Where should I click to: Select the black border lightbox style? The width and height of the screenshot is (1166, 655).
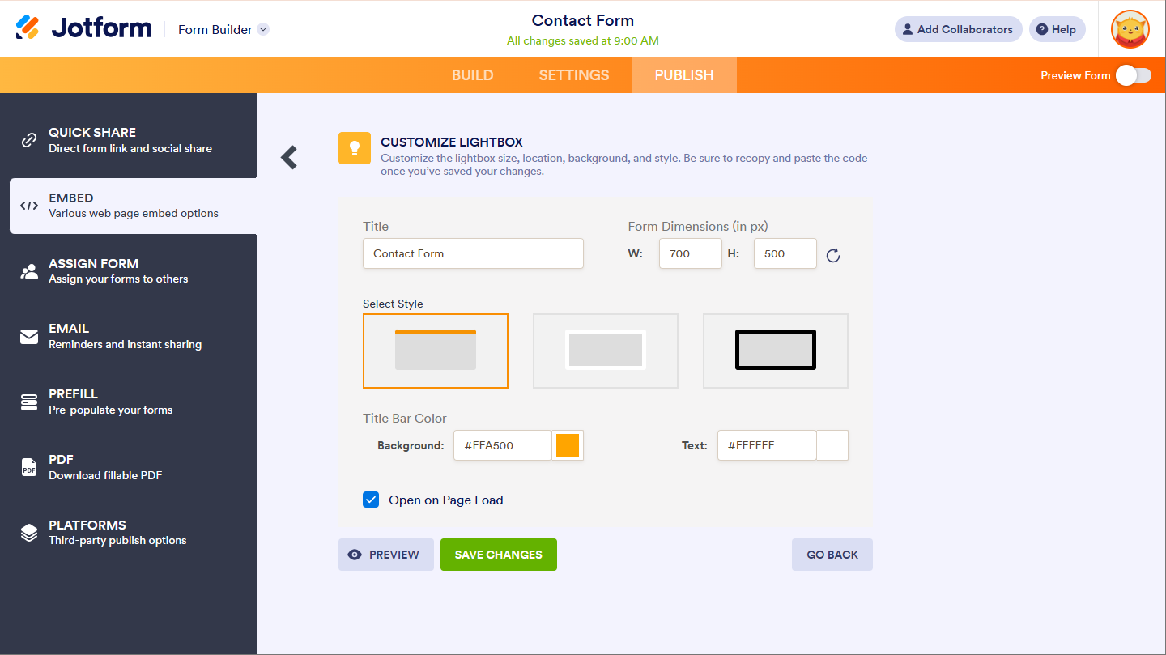pyautogui.click(x=776, y=351)
